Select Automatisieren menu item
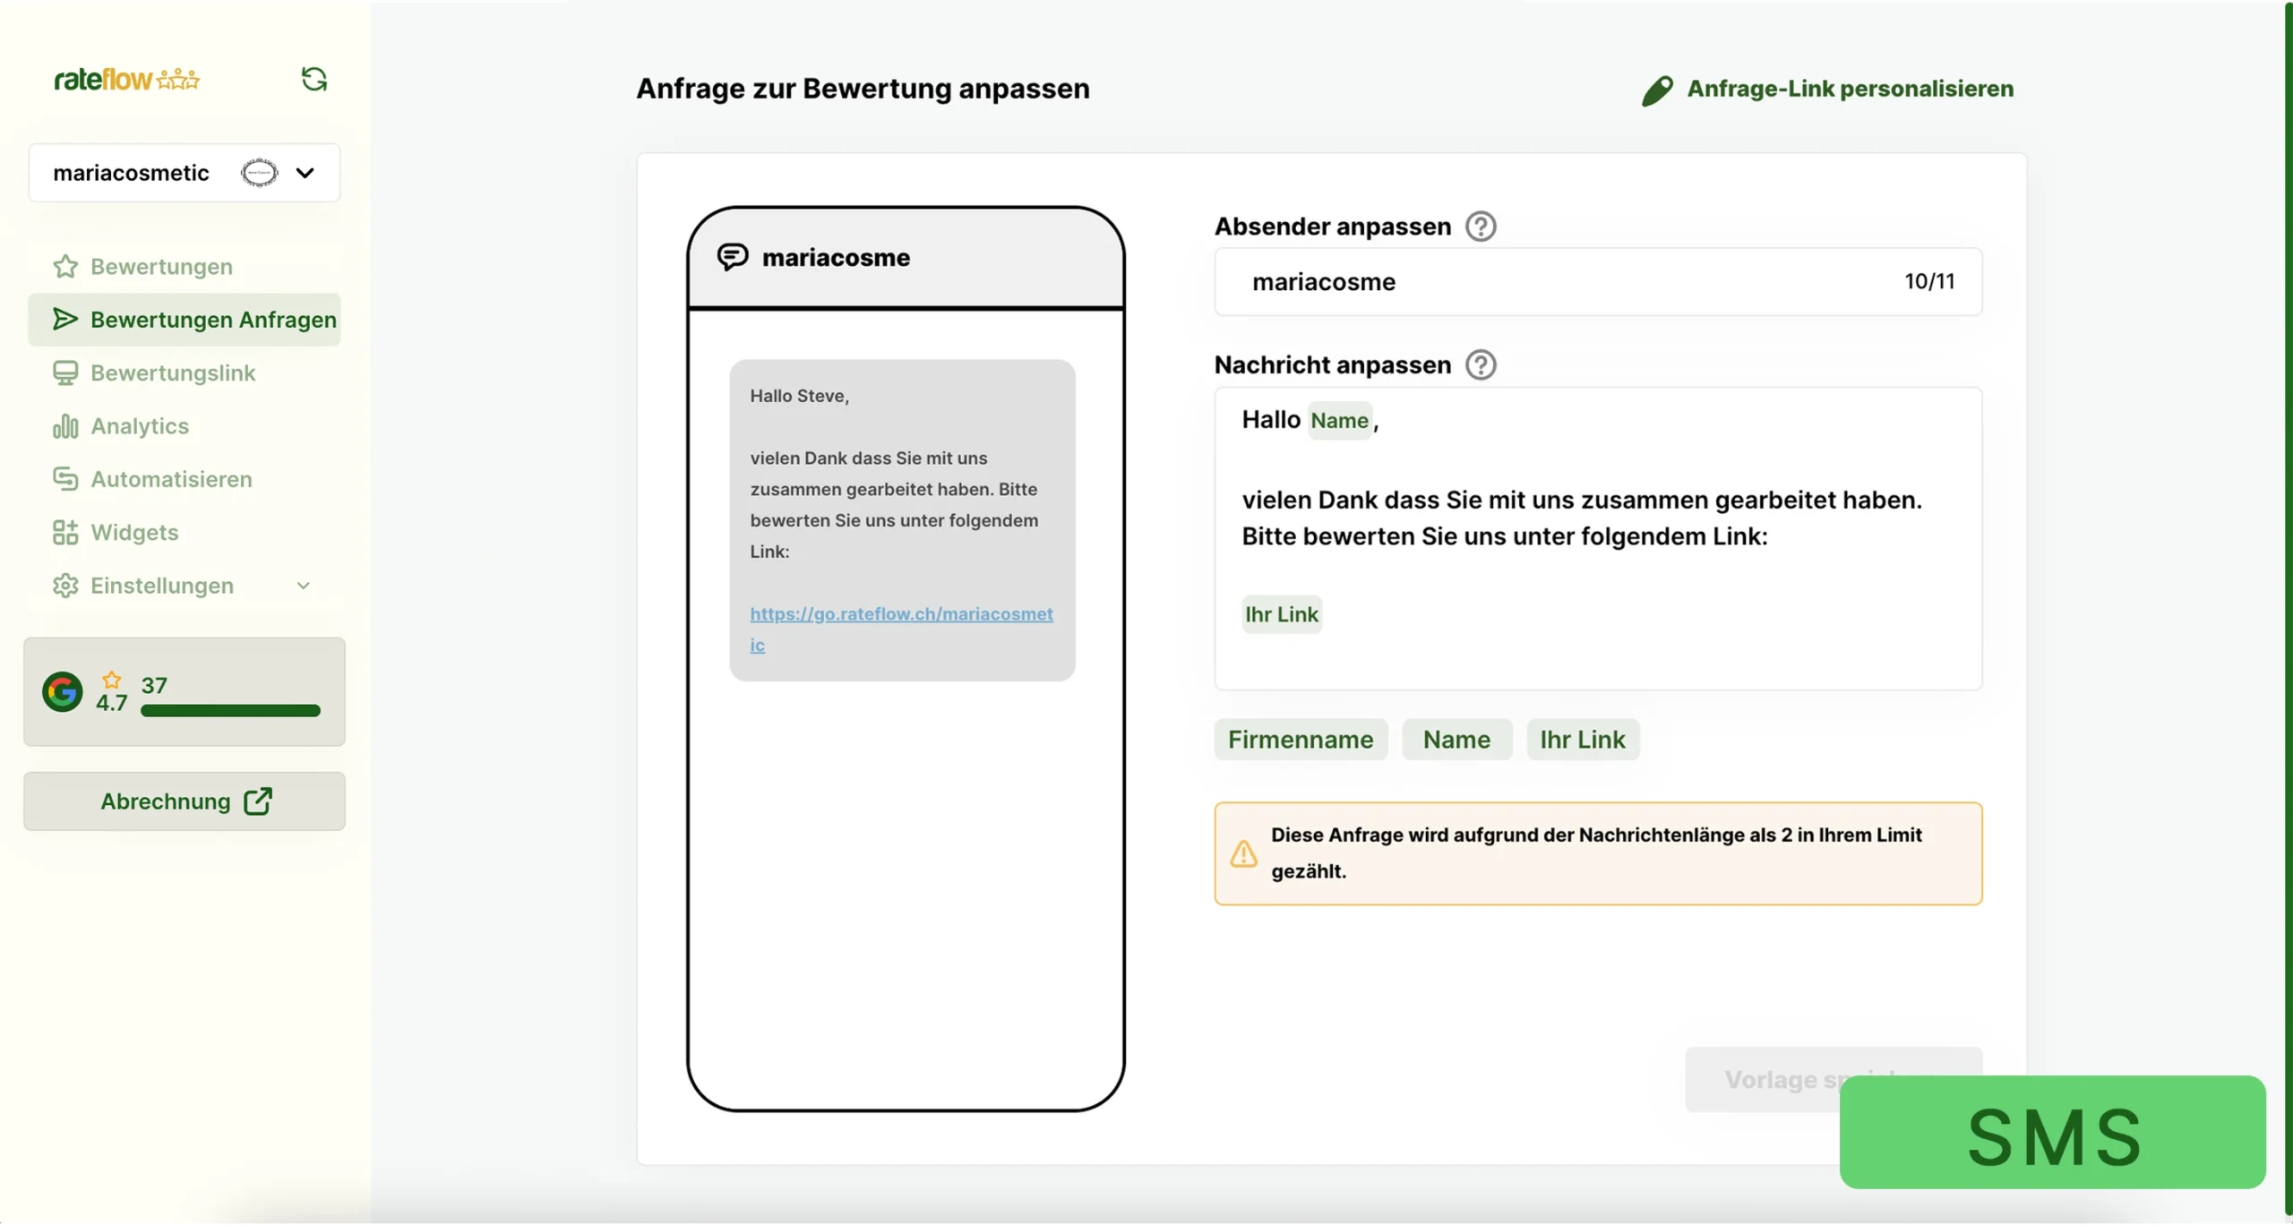This screenshot has width=2293, height=1225. (171, 479)
